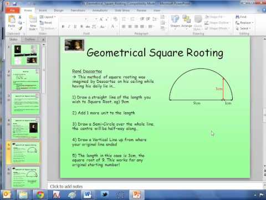This screenshot has width=266, height=200.
Task: Convert text to SmartArt icon
Action: pos(162,28)
